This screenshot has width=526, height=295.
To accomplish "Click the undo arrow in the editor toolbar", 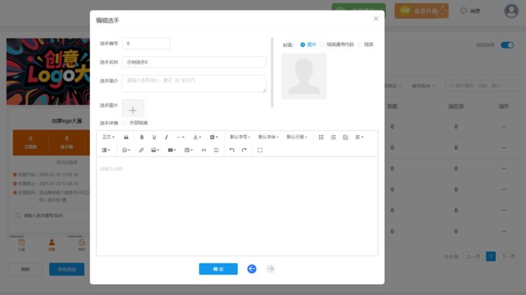I will click(x=231, y=150).
